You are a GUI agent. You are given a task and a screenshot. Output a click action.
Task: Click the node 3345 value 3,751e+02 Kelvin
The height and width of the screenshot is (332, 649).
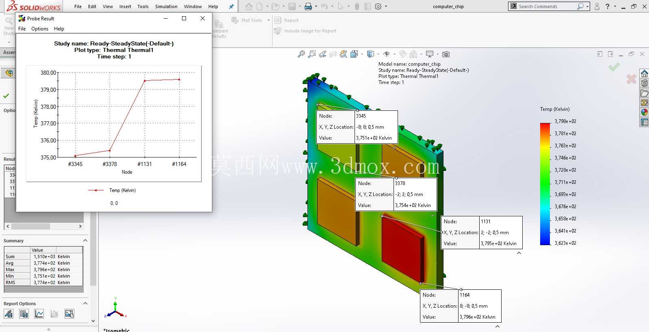tap(374, 138)
